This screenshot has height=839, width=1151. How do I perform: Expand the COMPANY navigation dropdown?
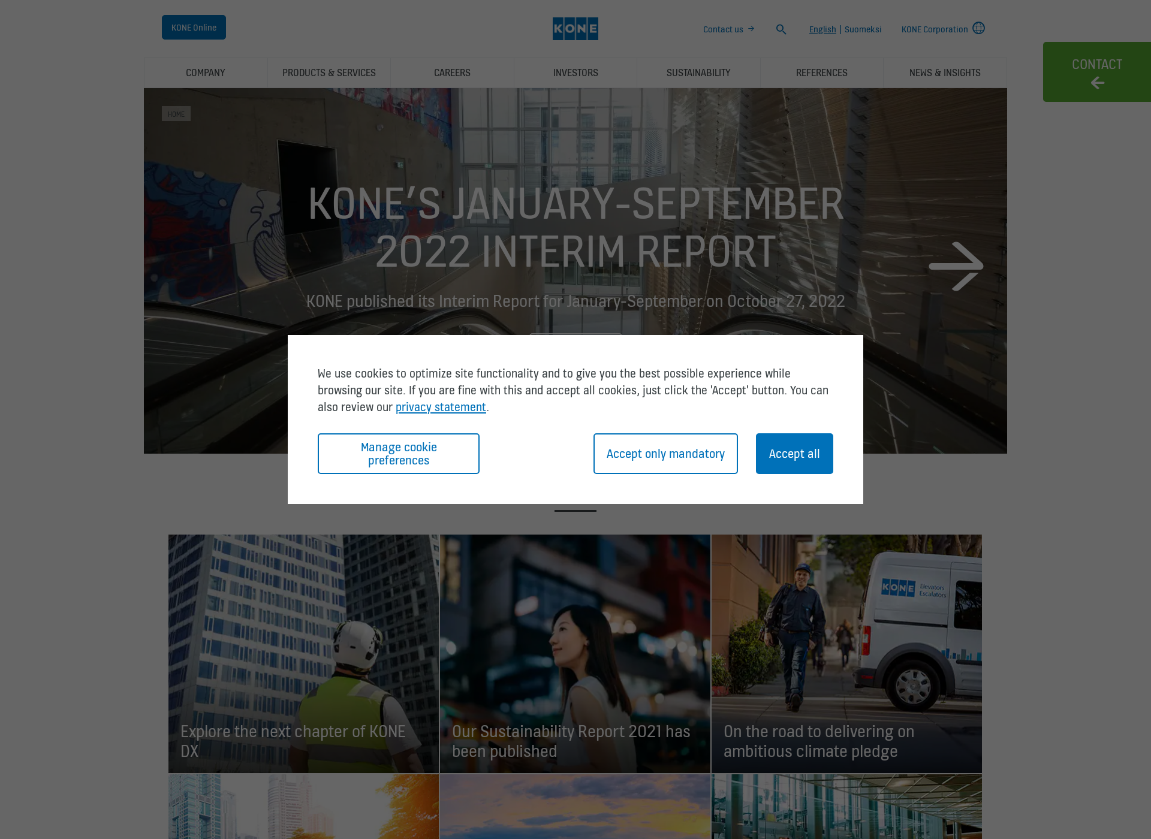[206, 73]
